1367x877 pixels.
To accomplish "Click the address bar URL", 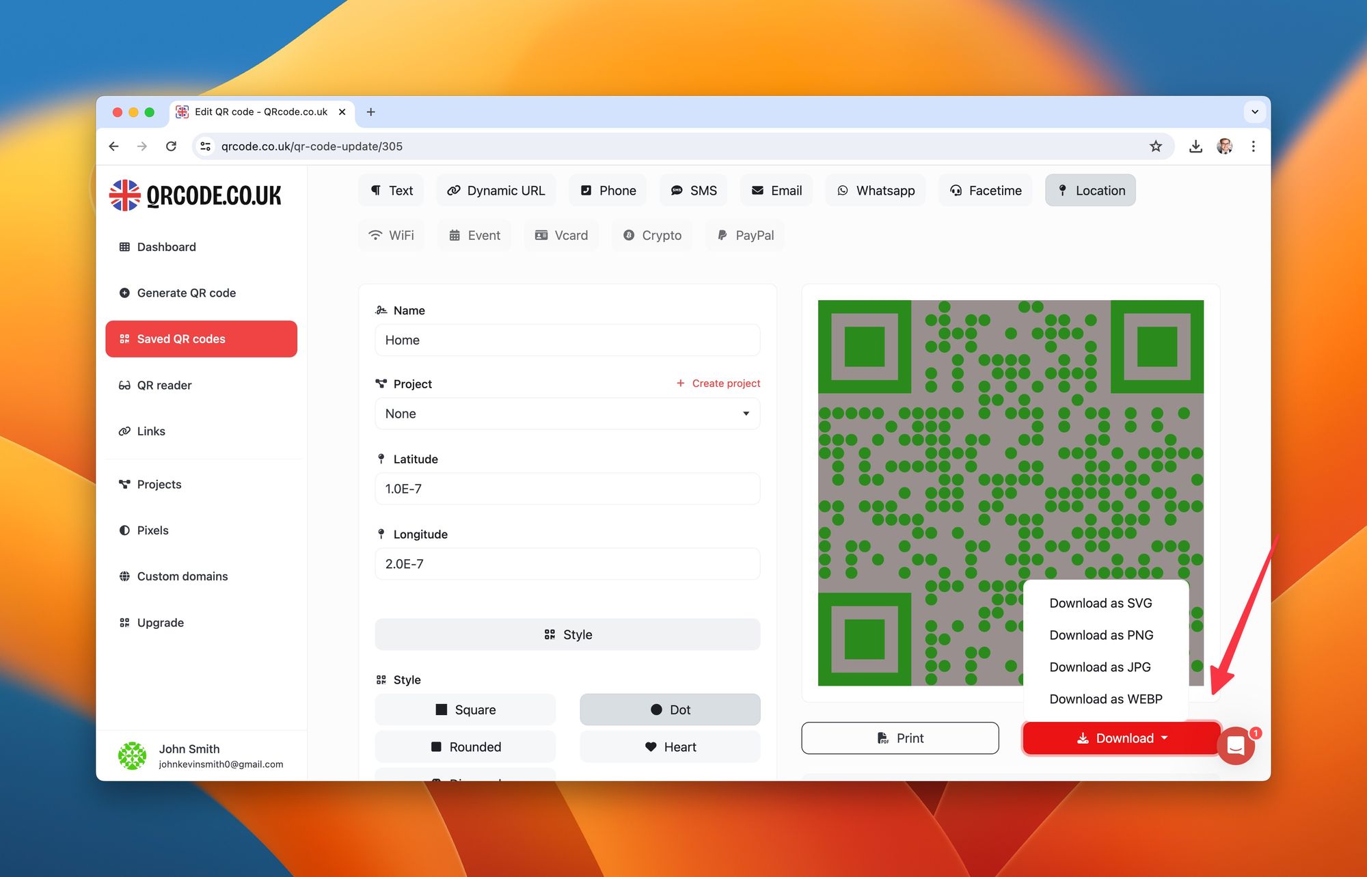I will click(x=312, y=146).
